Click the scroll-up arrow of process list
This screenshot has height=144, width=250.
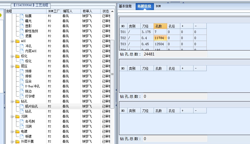tap(112, 11)
